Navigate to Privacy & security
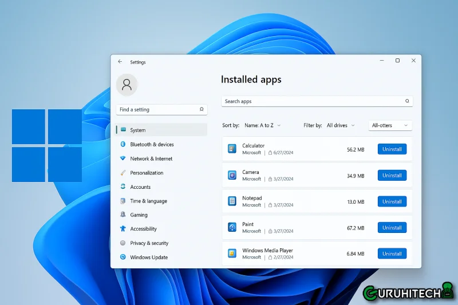This screenshot has height=305, width=458. coord(149,243)
